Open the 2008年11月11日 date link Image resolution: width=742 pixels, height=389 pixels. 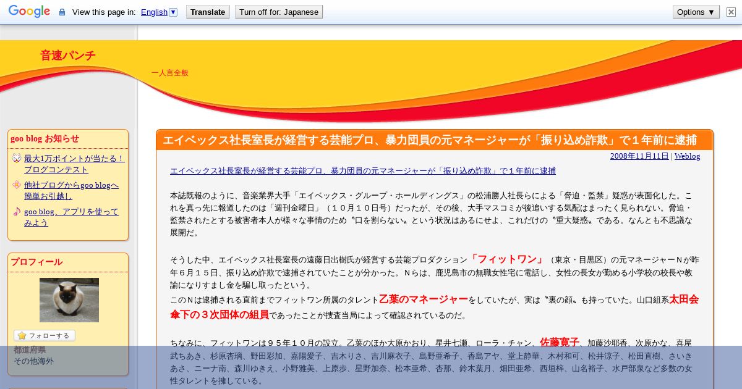click(639, 156)
